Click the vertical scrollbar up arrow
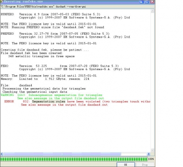This screenshot has width=183, height=167. point(153,11)
